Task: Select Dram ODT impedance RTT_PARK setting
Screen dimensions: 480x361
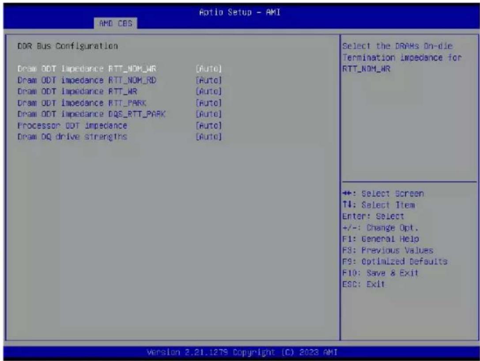Action: (x=82, y=103)
